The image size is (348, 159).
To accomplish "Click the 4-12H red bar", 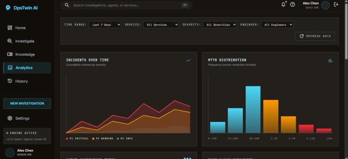I will pos(306,129).
